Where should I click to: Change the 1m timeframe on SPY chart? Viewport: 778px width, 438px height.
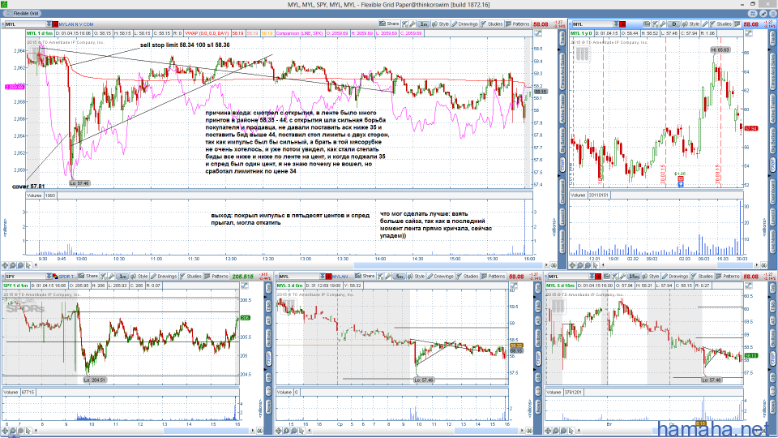pyautogui.click(x=122, y=276)
